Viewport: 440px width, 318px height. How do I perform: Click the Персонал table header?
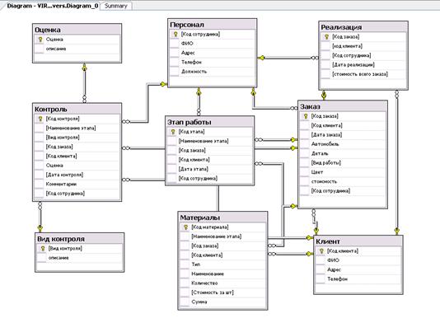[x=212, y=25]
